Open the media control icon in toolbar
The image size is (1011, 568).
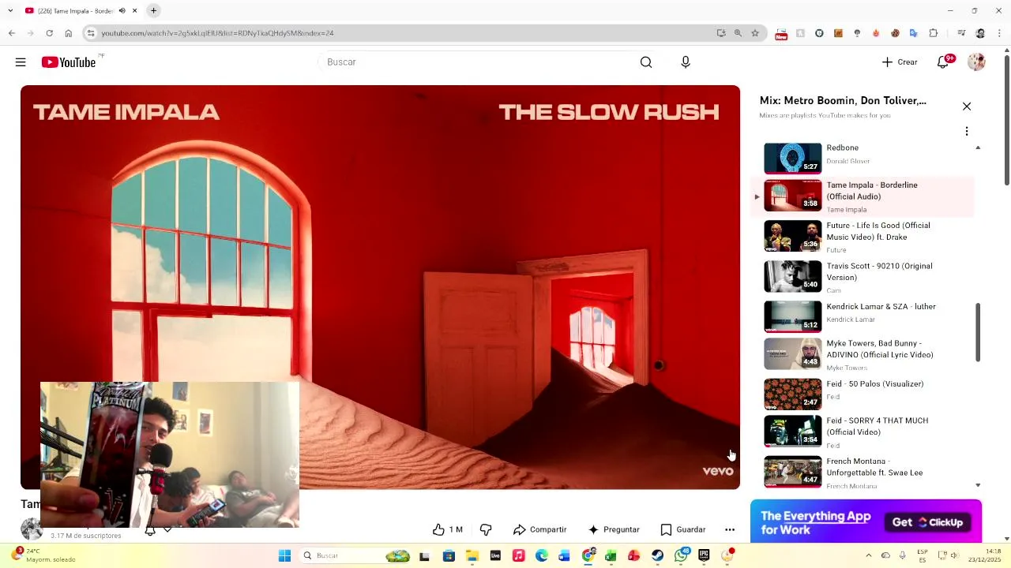click(x=961, y=33)
